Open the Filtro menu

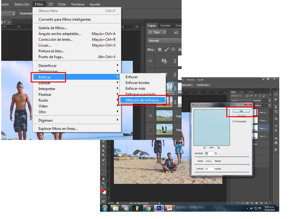[39, 4]
